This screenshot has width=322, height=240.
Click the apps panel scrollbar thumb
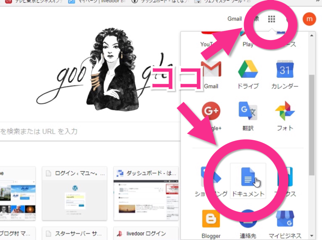[x=312, y=125]
